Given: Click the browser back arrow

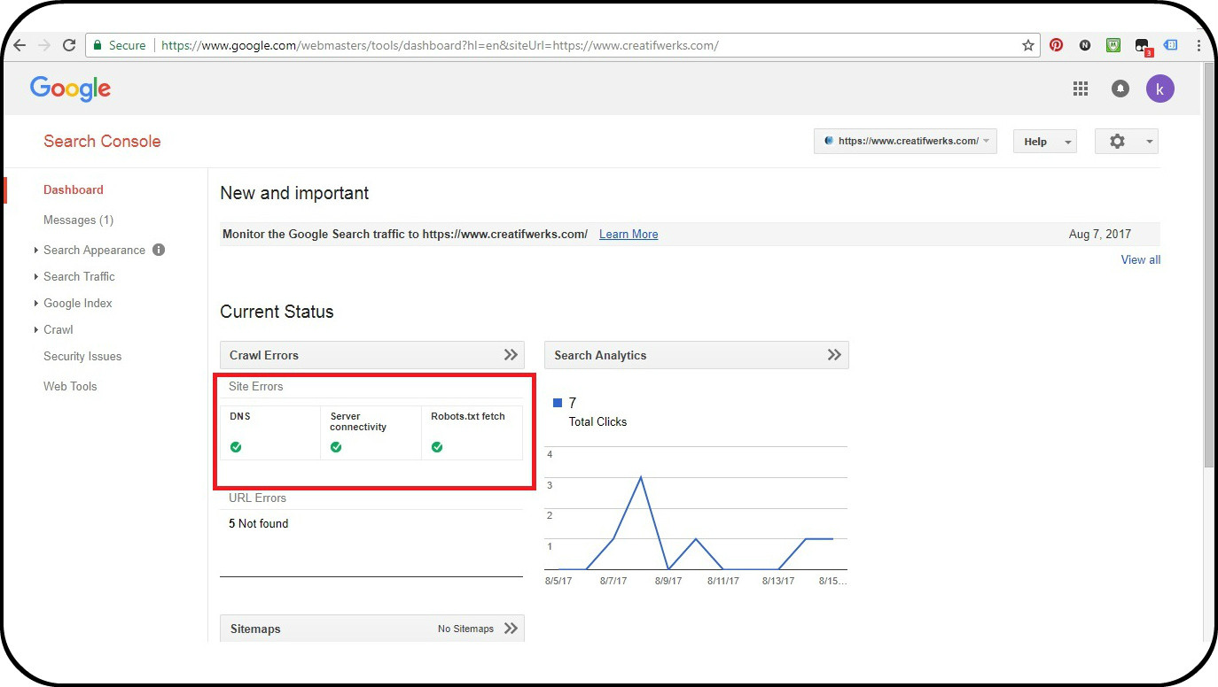Looking at the screenshot, I should pyautogui.click(x=19, y=45).
